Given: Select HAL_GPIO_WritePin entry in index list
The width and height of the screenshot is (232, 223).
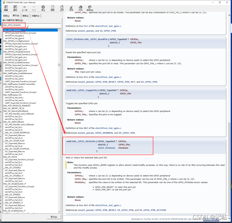Looking at the screenshot, I should point(30,30).
